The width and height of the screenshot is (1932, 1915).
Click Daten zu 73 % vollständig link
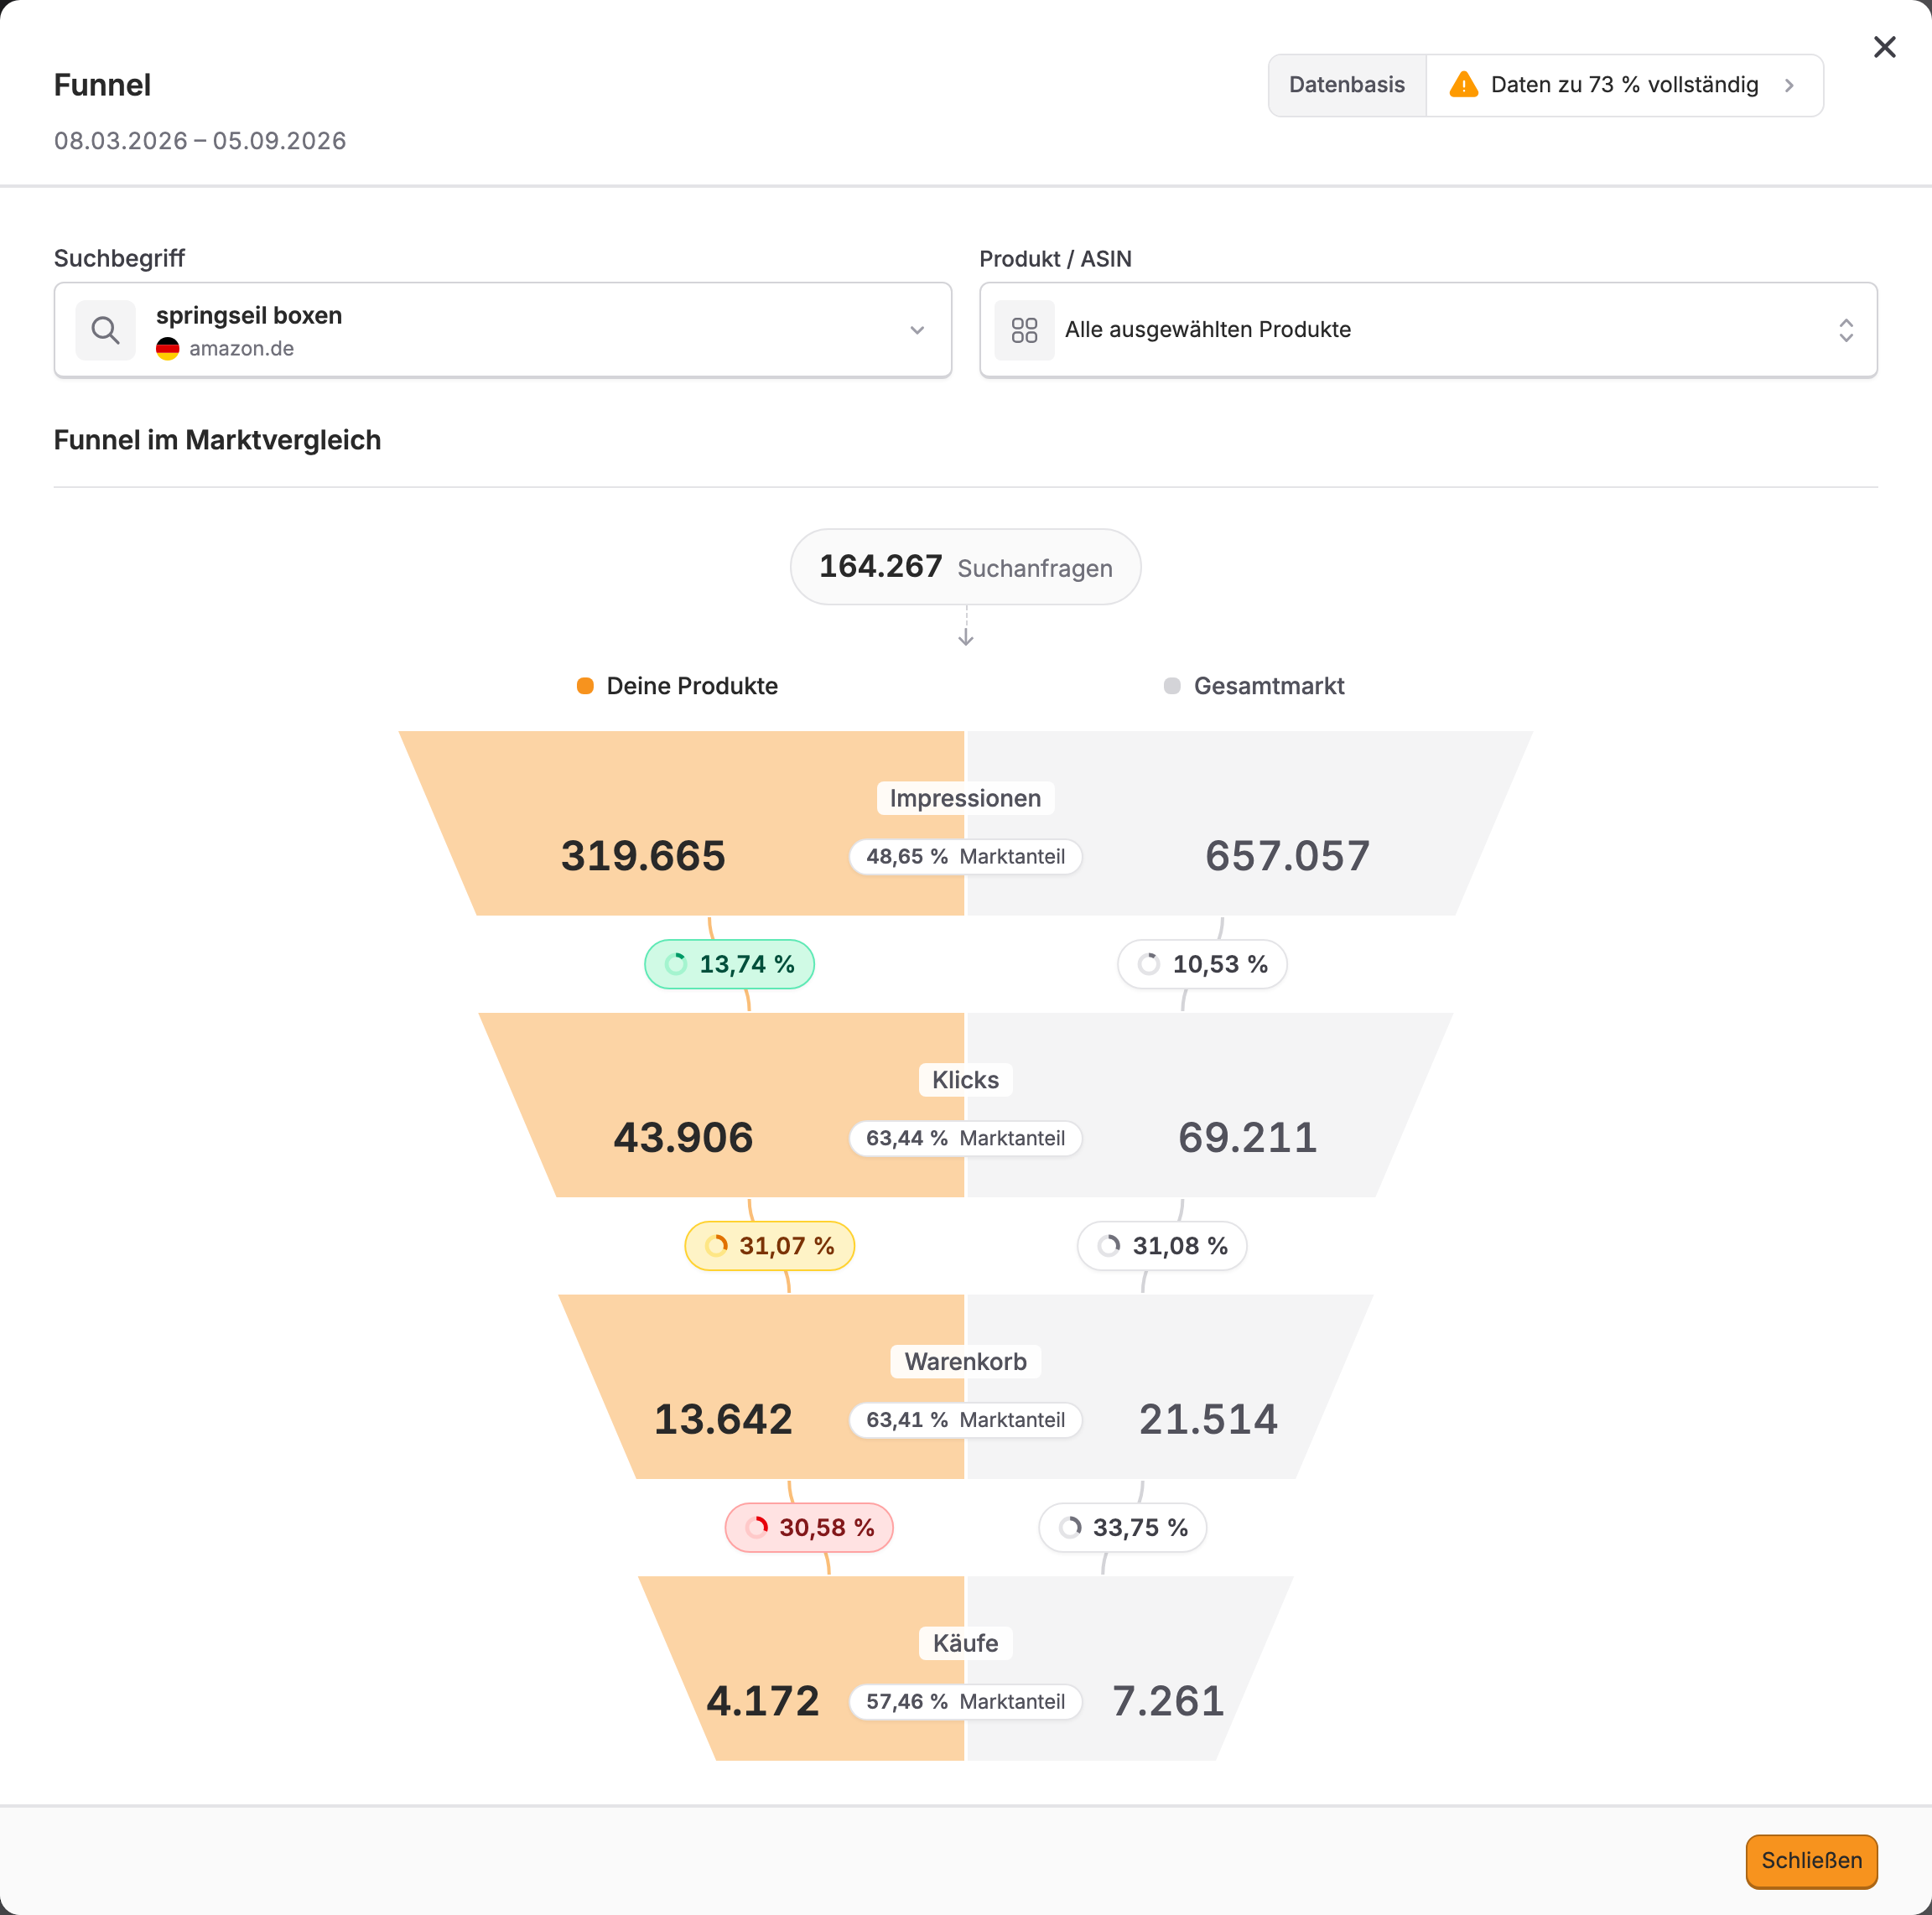(x=1624, y=85)
